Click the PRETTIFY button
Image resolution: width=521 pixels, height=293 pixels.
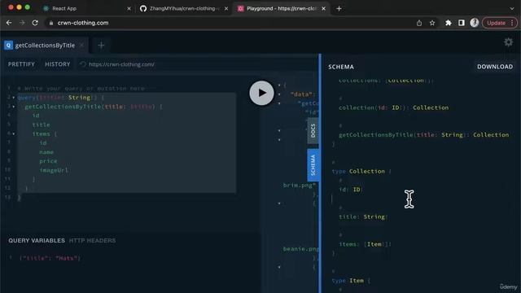click(21, 64)
